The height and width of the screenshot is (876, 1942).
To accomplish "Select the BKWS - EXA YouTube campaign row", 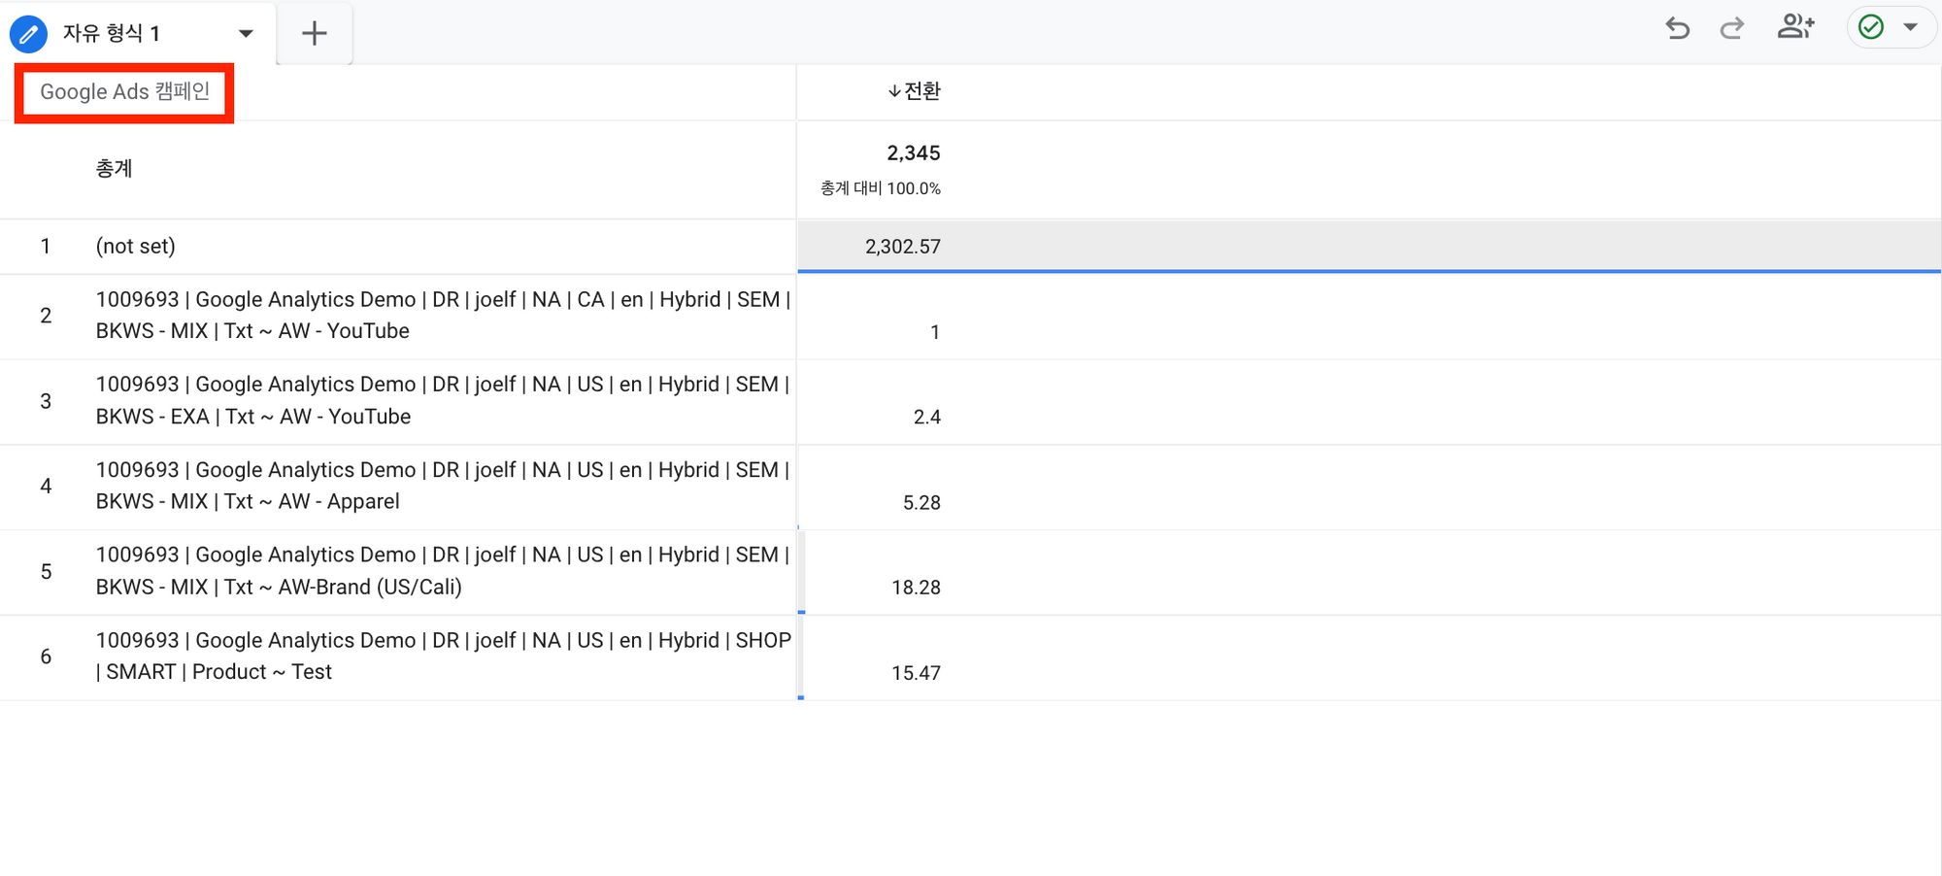I will [442, 400].
